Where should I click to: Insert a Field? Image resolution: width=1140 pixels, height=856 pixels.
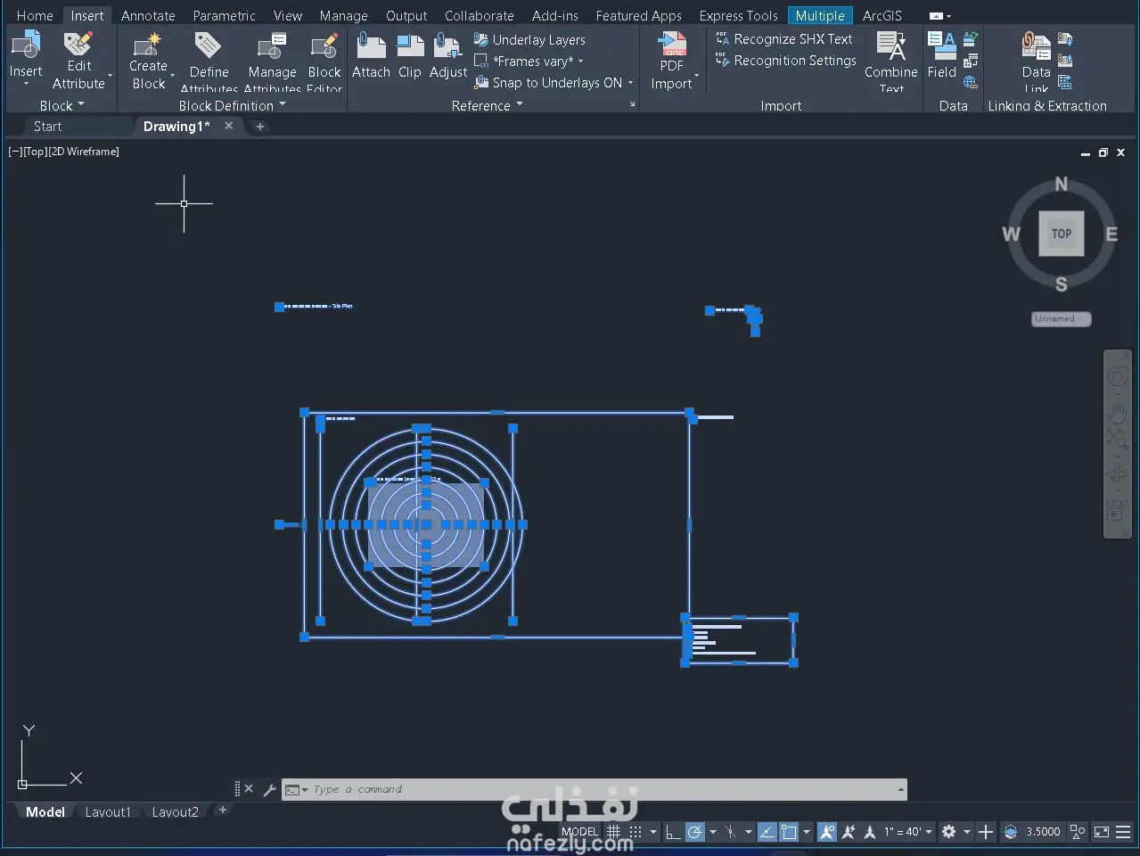(x=941, y=55)
